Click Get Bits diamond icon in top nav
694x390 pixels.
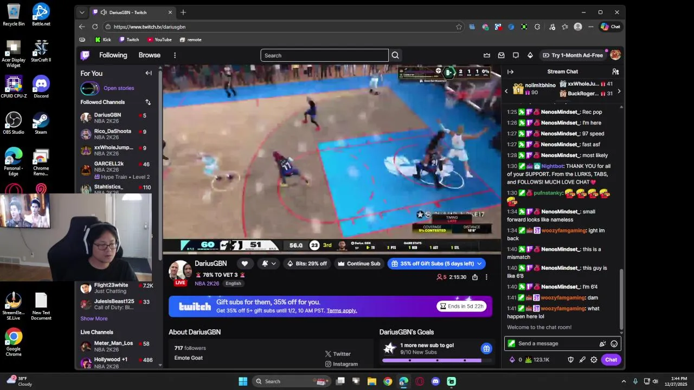(530, 55)
